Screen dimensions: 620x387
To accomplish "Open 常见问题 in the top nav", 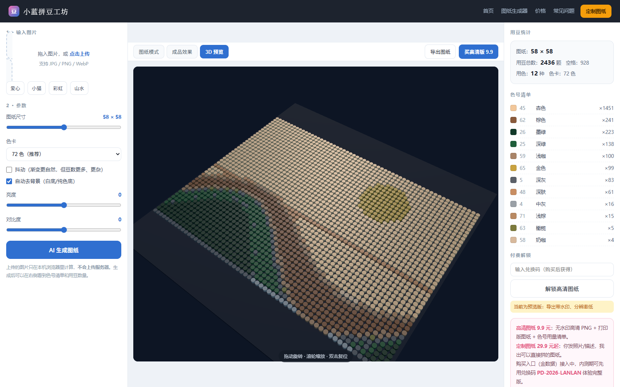I will [x=564, y=11].
